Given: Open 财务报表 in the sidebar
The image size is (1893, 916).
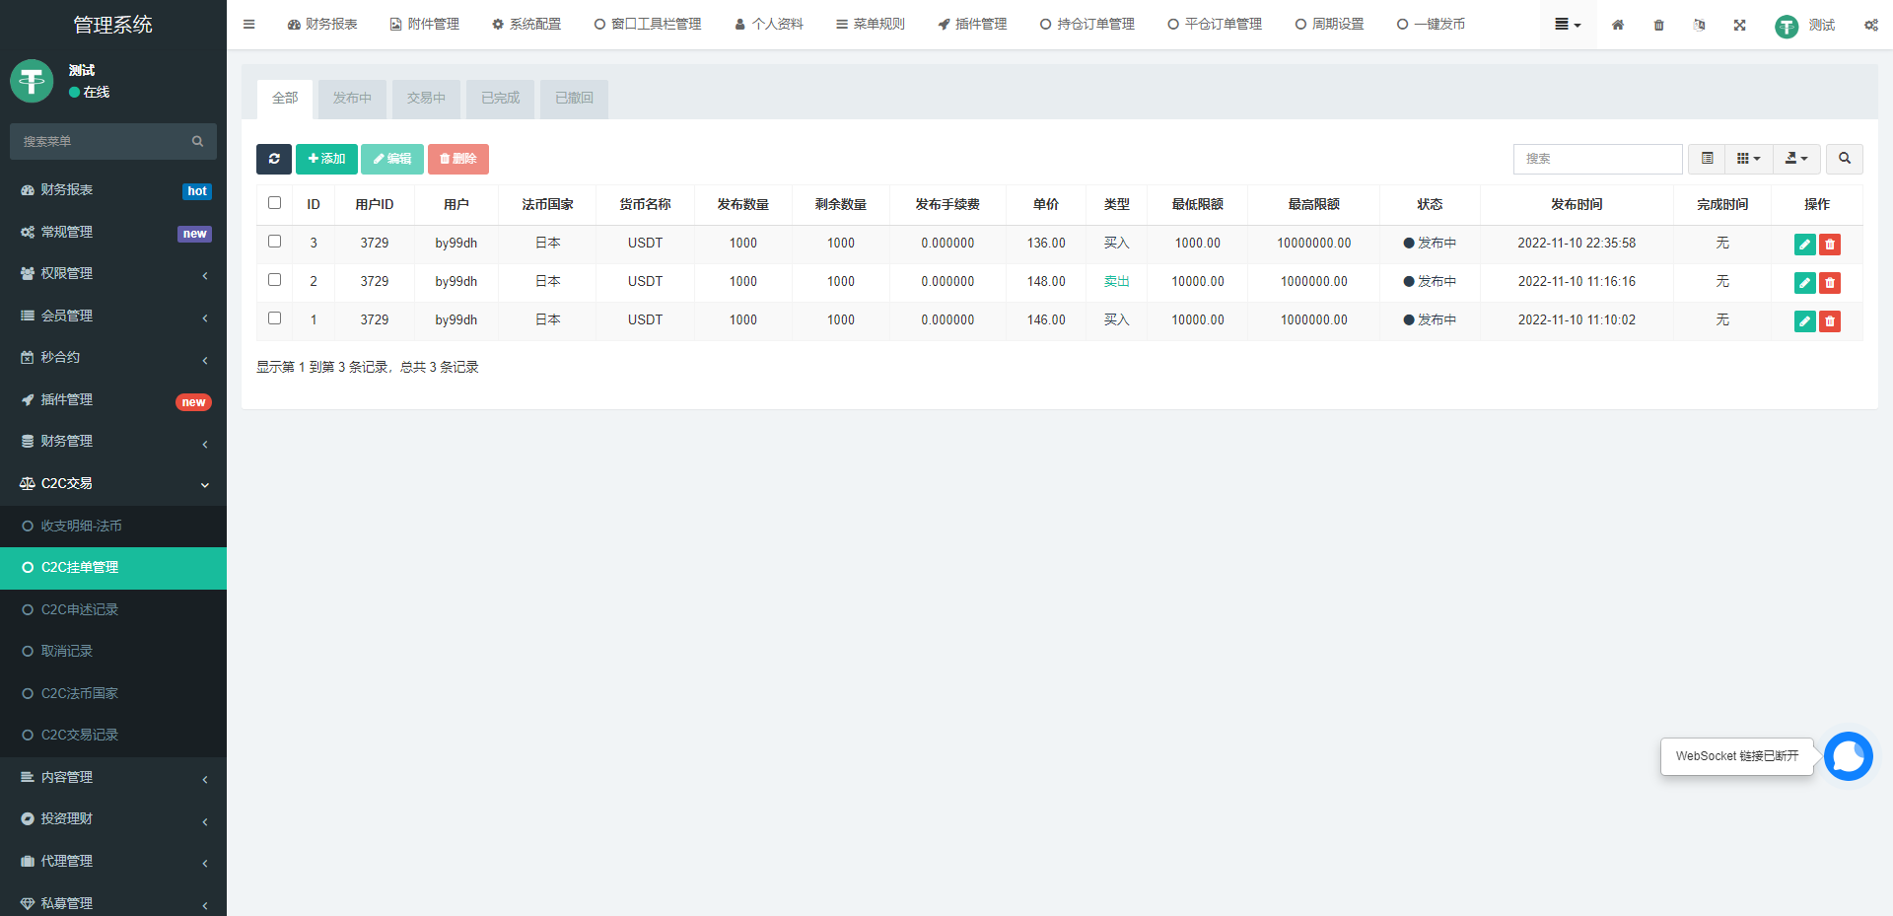Looking at the screenshot, I should (x=113, y=190).
